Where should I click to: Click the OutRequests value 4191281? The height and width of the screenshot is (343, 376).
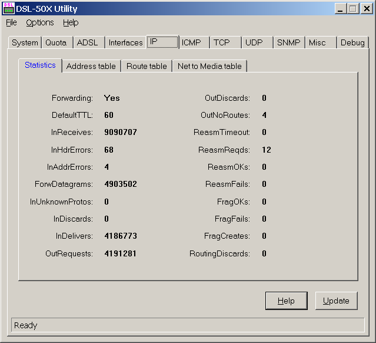click(121, 253)
